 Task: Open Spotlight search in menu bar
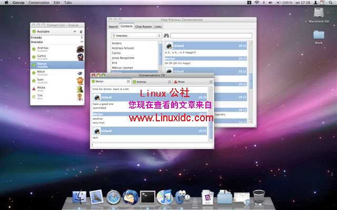pyautogui.click(x=330, y=3)
